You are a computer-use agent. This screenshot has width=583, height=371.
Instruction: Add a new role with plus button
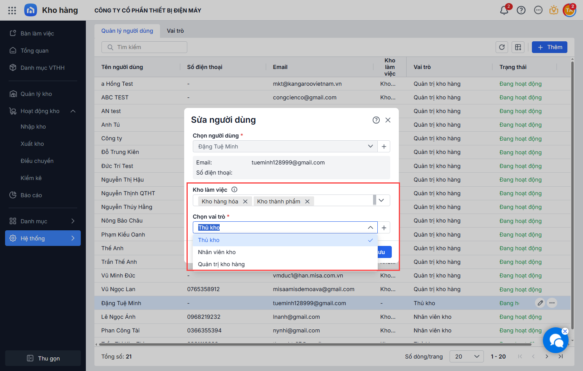(384, 228)
